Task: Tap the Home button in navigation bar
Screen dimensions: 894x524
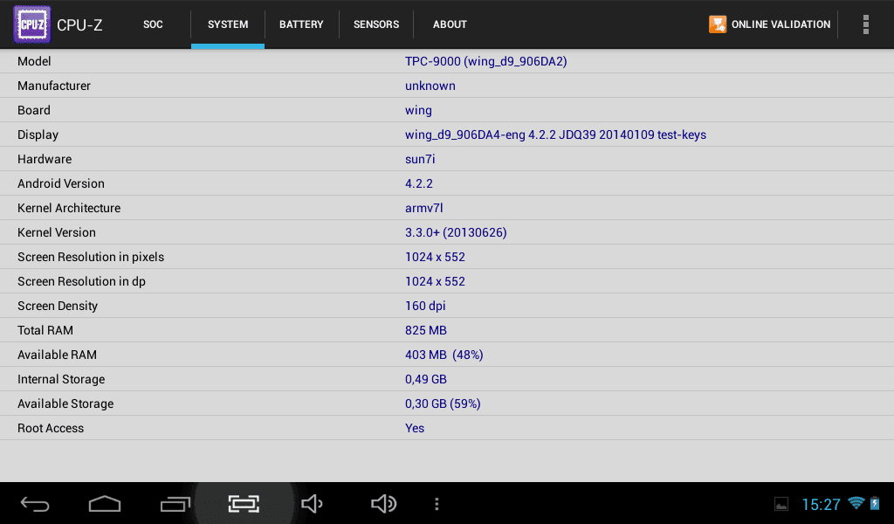Action: pos(105,504)
